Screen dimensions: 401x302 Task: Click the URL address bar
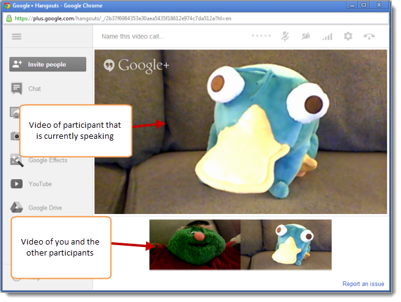point(196,18)
